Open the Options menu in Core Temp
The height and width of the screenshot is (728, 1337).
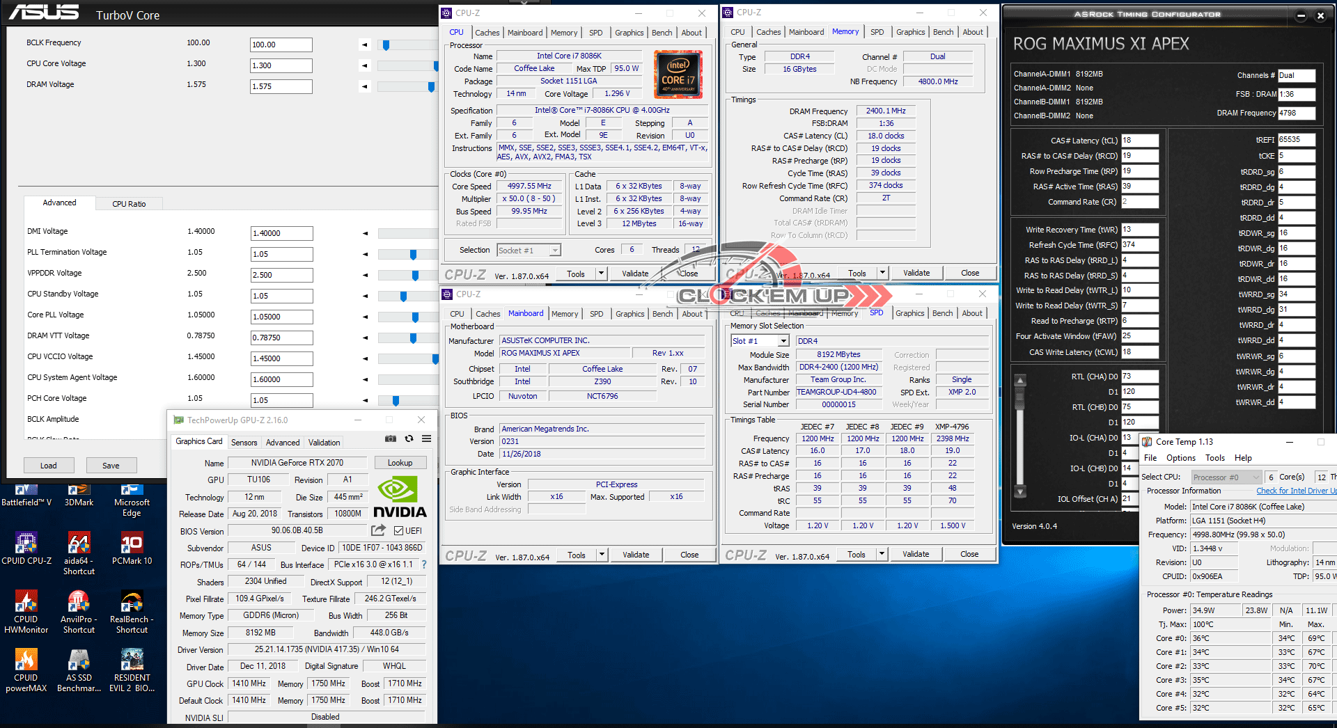click(1180, 458)
